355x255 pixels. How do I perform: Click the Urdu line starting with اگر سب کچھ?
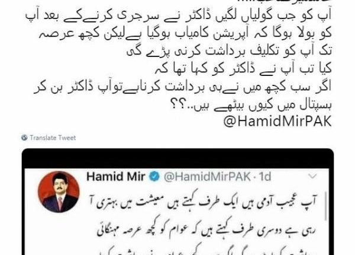(182, 87)
